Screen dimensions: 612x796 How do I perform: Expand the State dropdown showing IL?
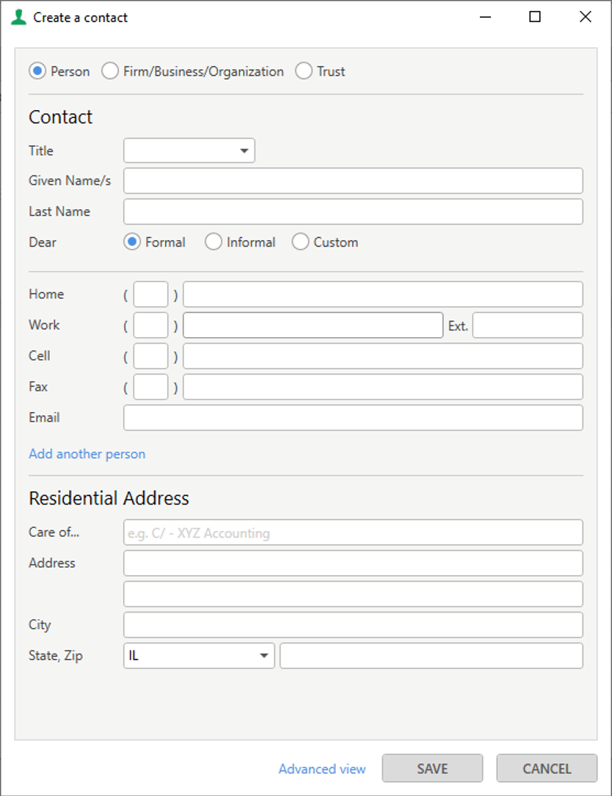coord(199,656)
